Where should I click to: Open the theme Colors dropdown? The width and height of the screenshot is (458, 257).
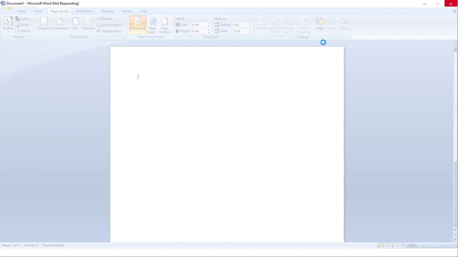click(24, 19)
